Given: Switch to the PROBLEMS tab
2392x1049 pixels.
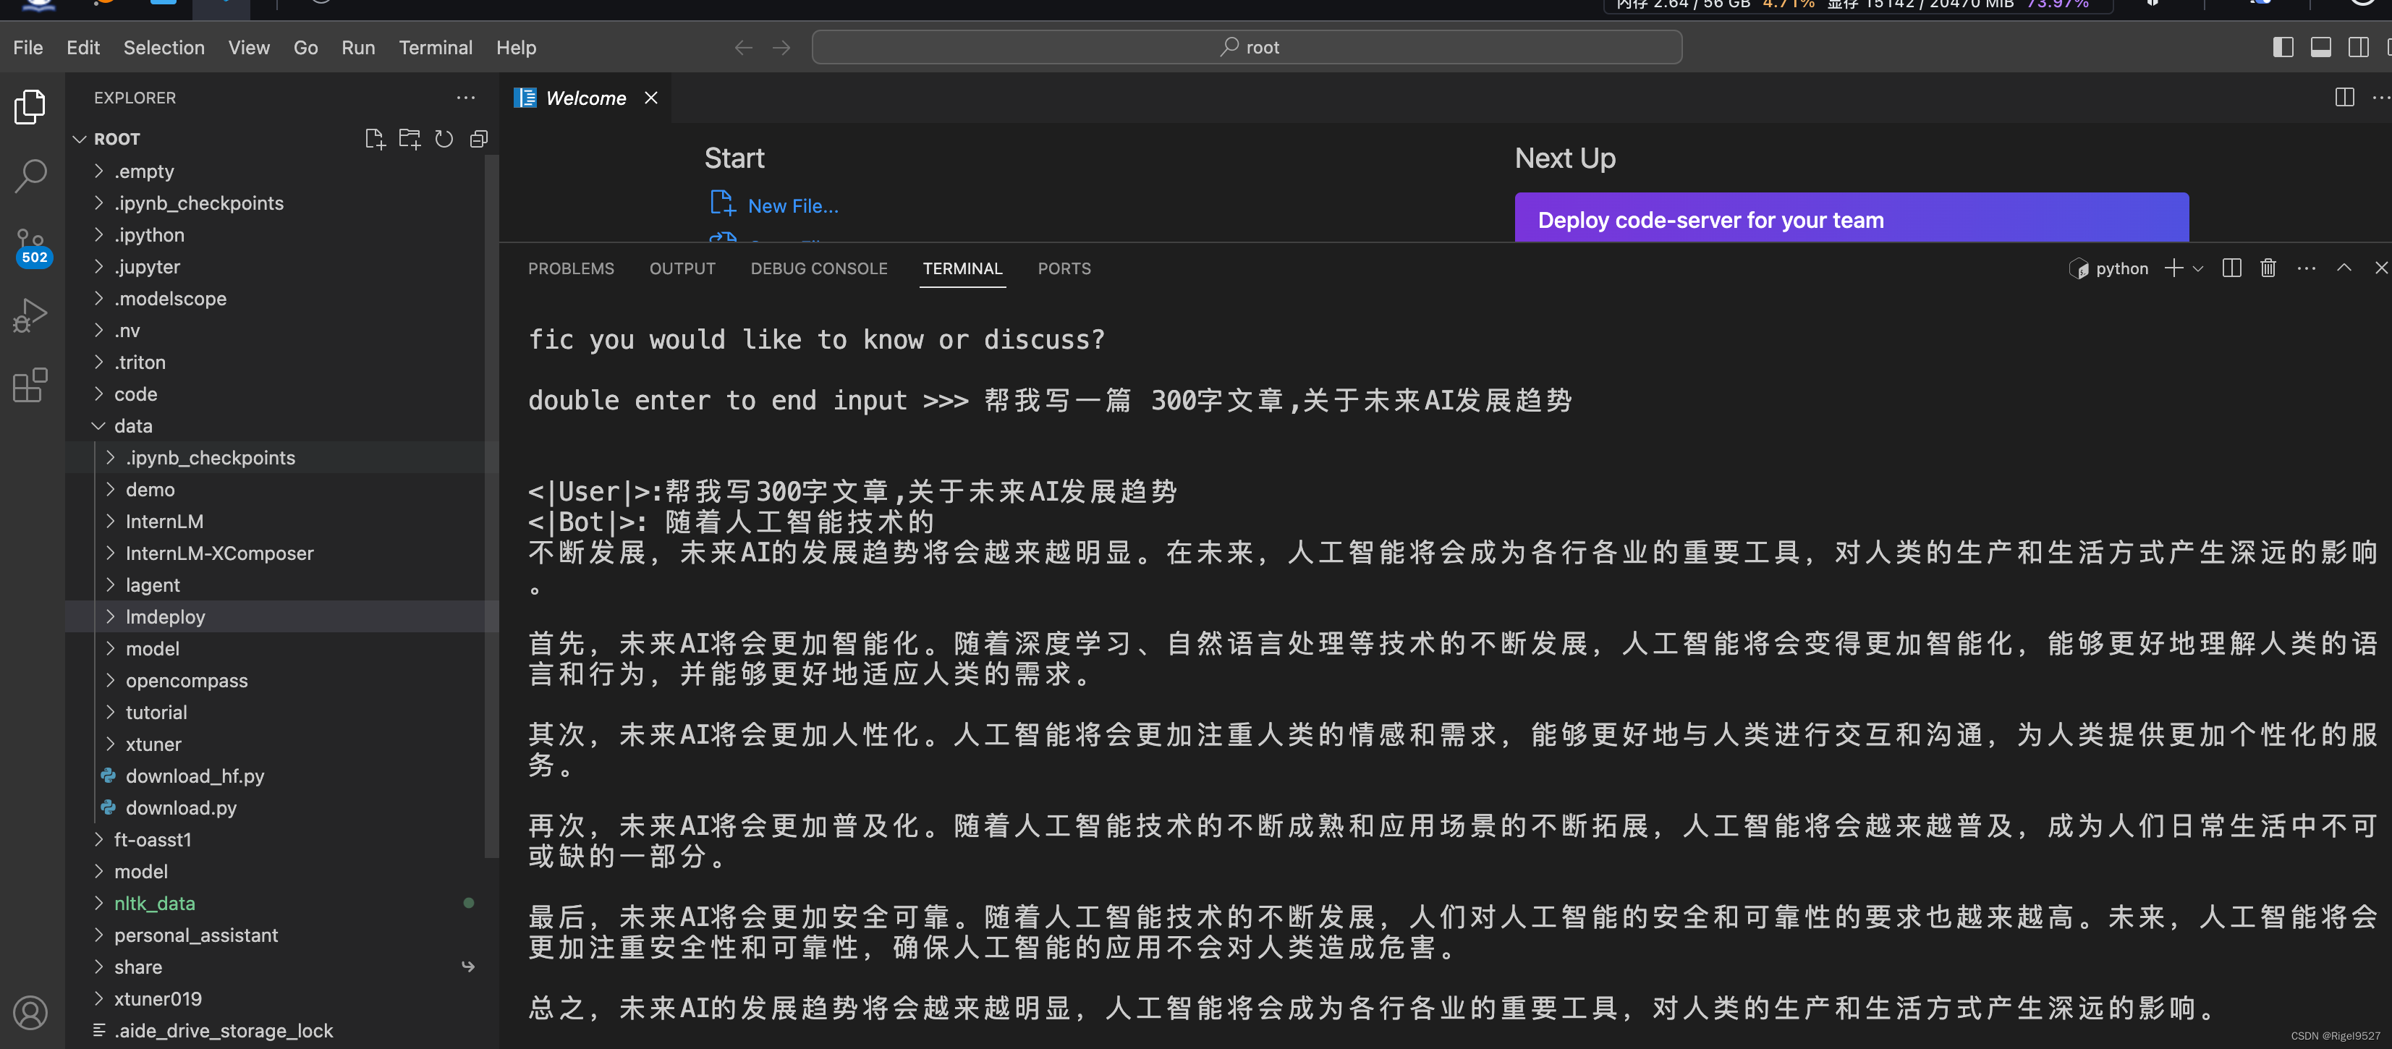Looking at the screenshot, I should 571,268.
